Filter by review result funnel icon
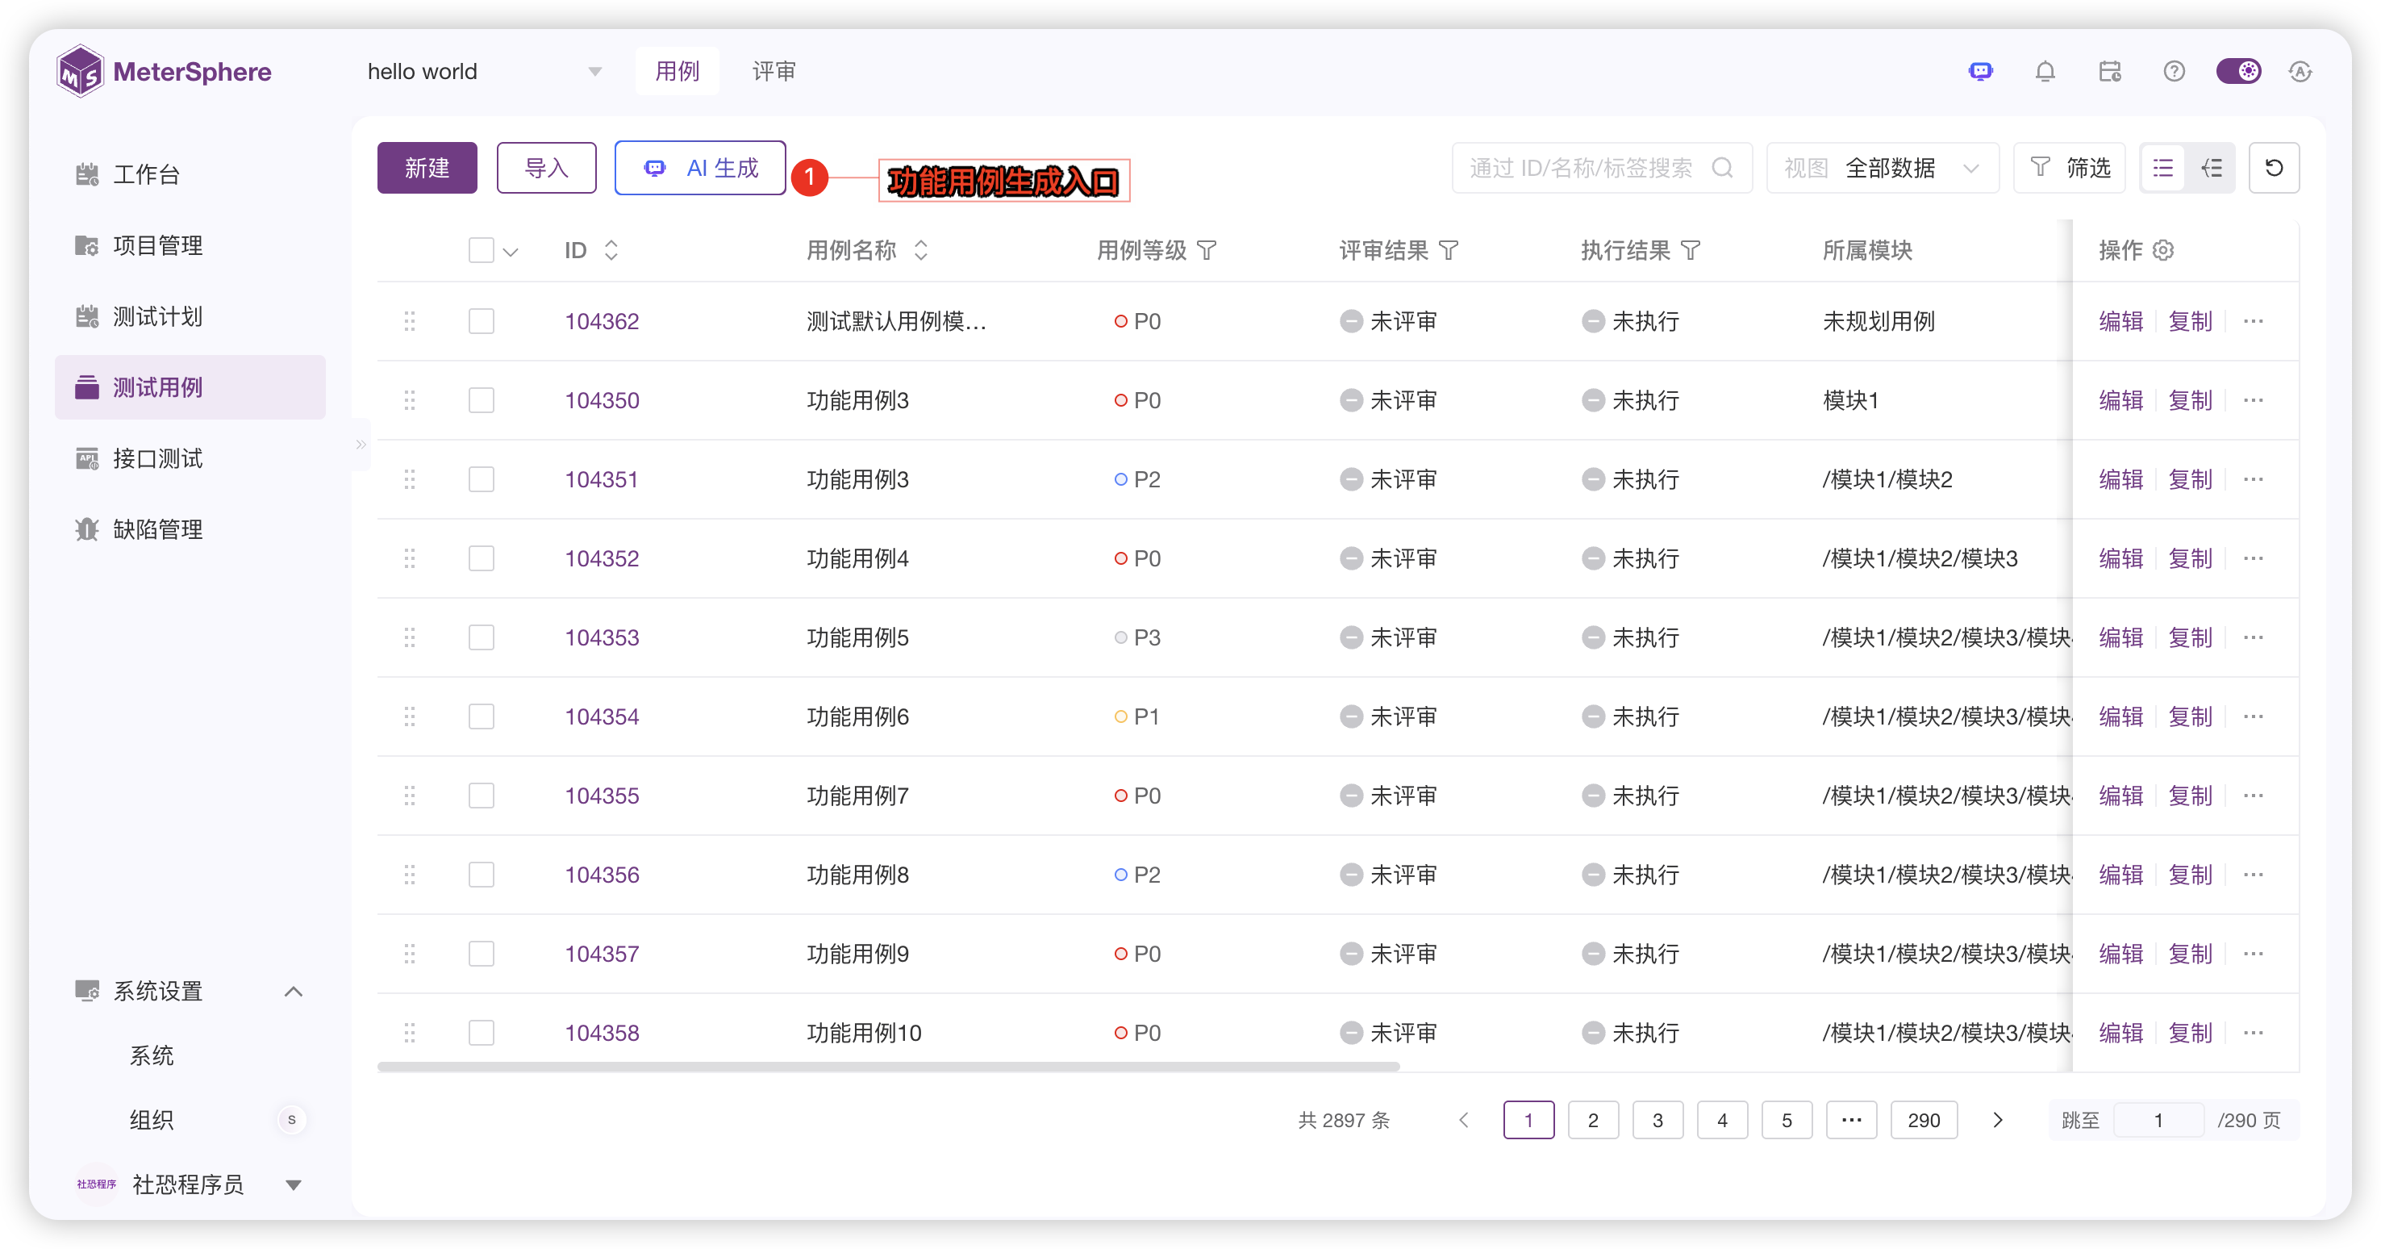Image resolution: width=2381 pixels, height=1249 pixels. [x=1449, y=251]
